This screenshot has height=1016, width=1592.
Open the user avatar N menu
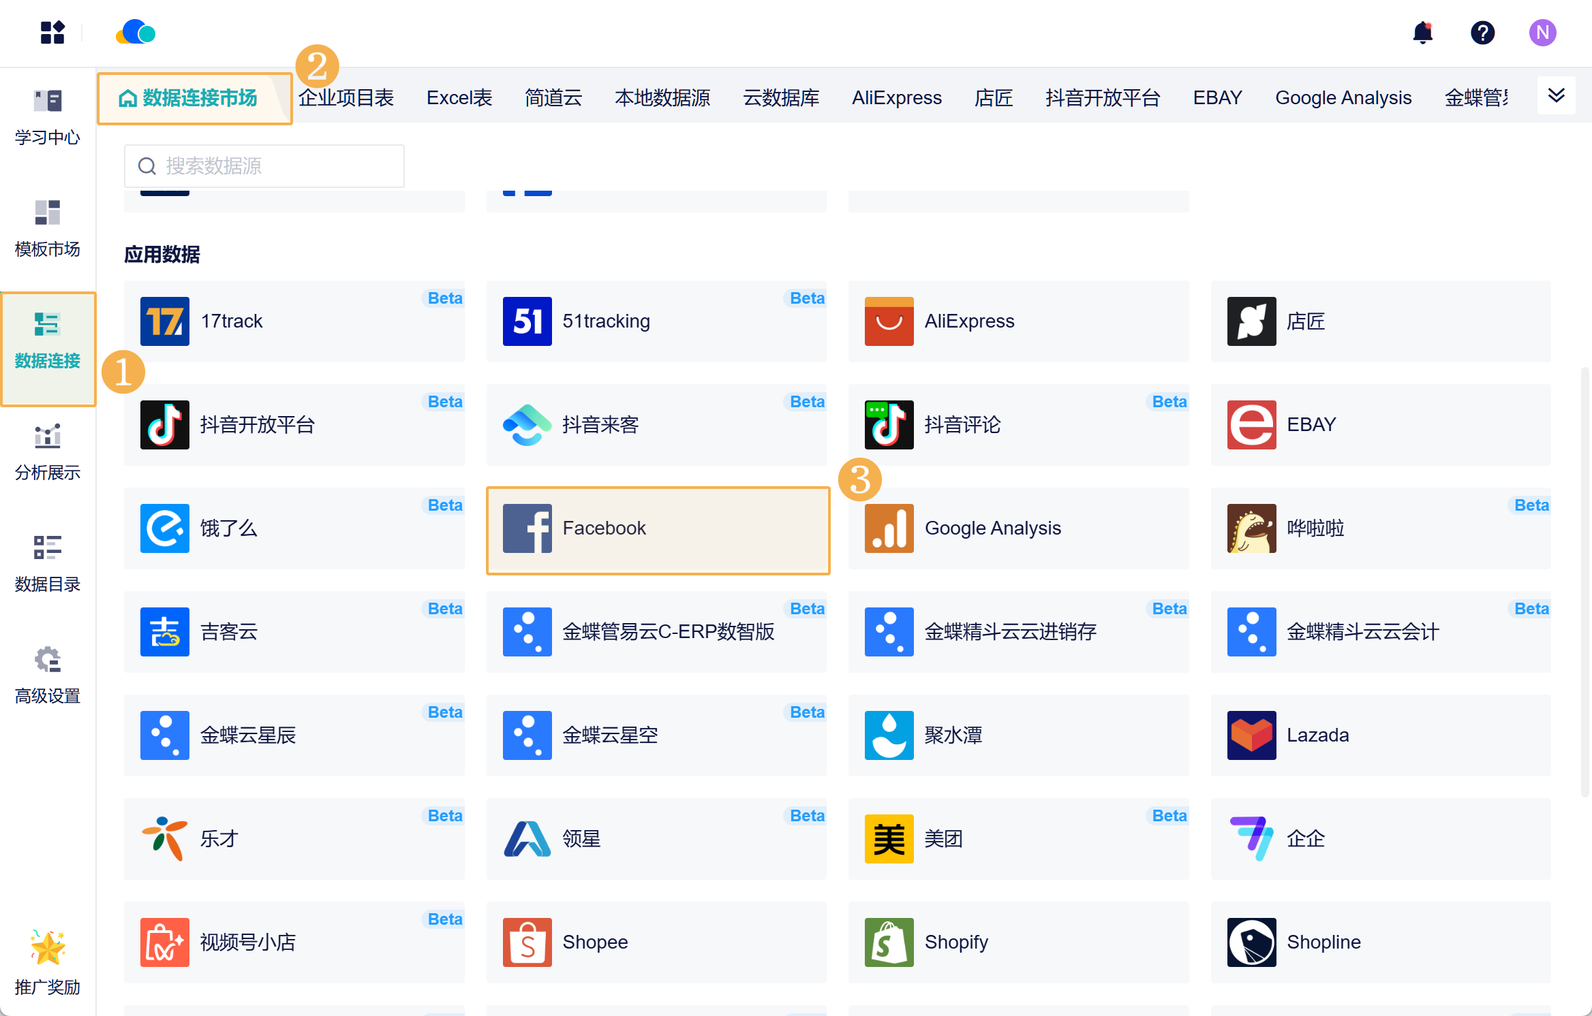[1543, 33]
